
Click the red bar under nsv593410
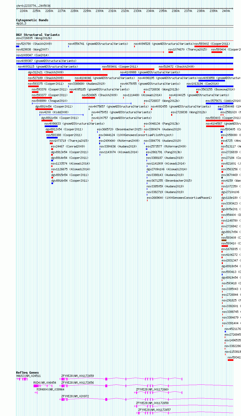tap(225, 246)
